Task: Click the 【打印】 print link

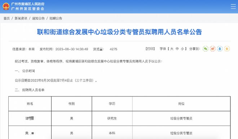Action: tap(150, 49)
